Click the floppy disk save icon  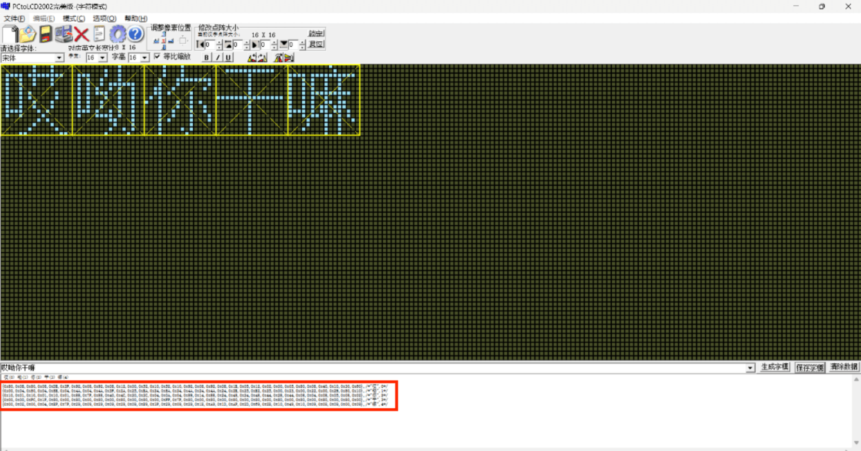click(x=45, y=34)
